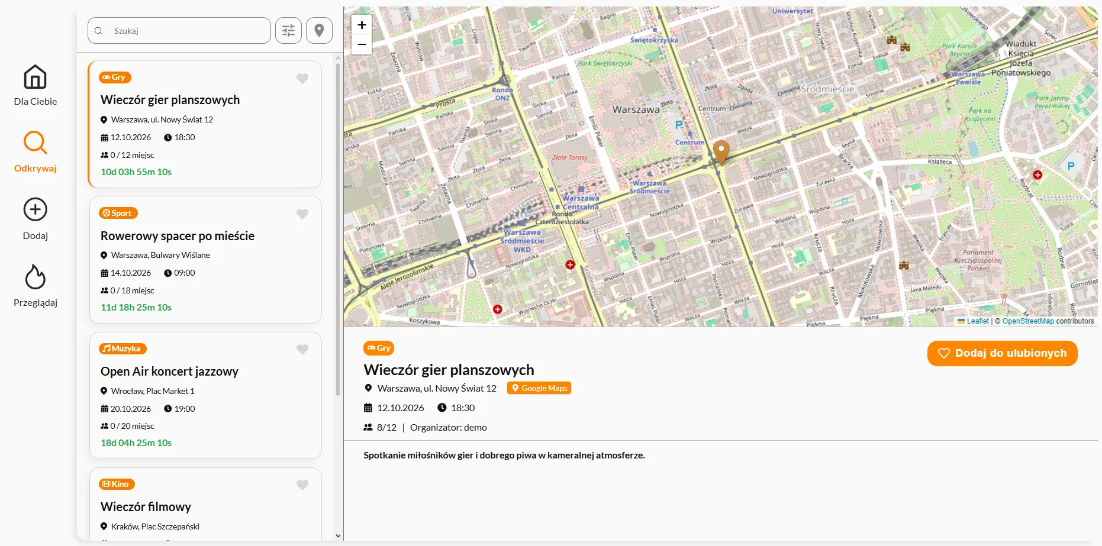The width and height of the screenshot is (1102, 546).
Task: Click the Kino category badge
Action: point(117,484)
